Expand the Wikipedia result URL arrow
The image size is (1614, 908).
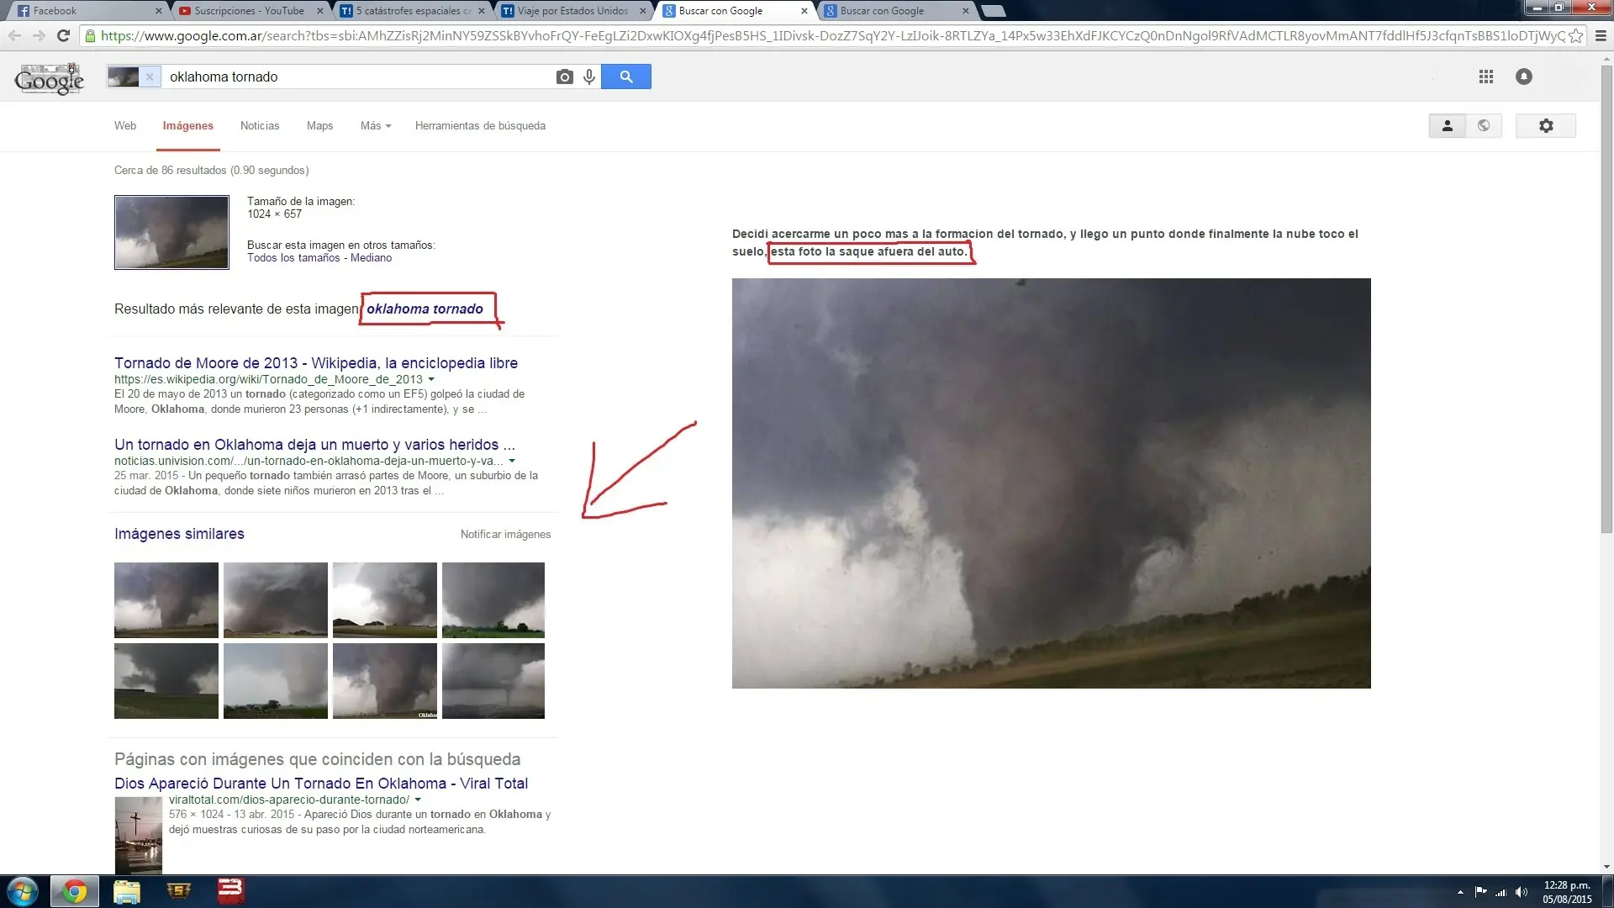click(x=431, y=380)
